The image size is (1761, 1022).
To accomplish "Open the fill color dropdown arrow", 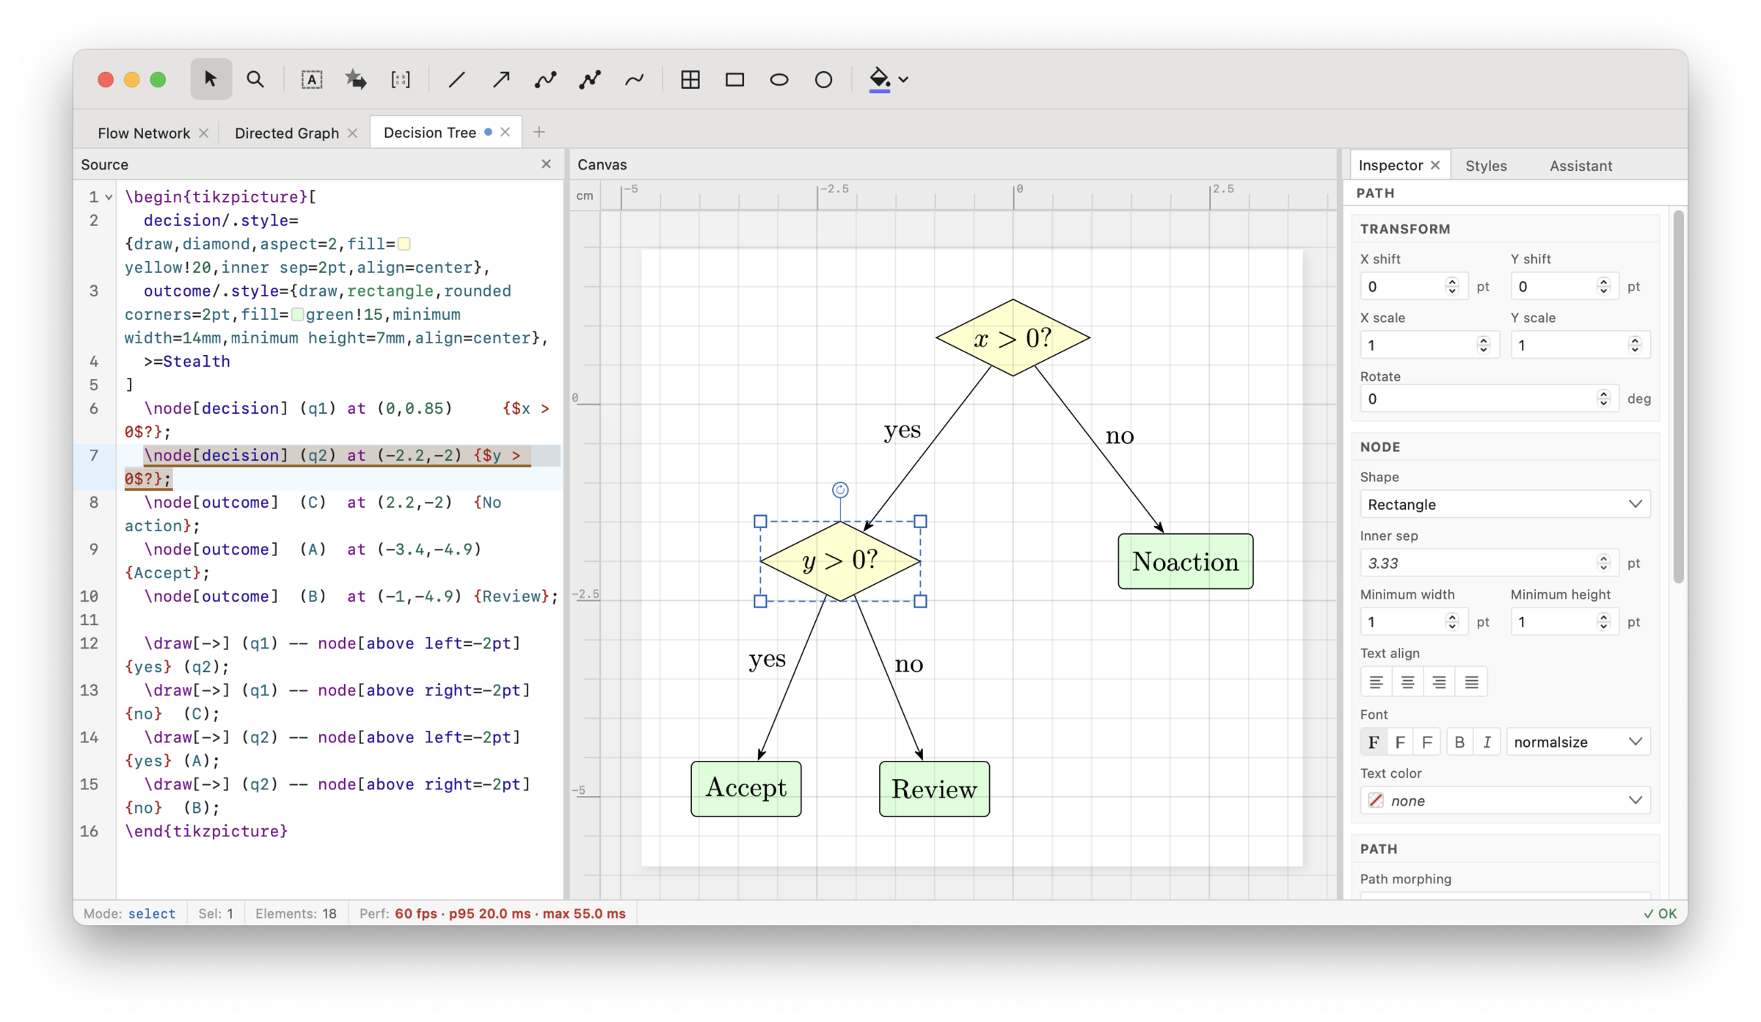I will click(x=904, y=79).
